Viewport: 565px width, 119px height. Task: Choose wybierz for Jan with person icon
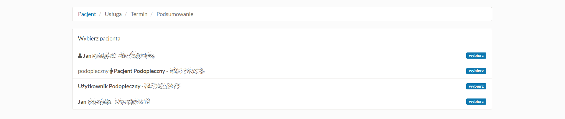[x=476, y=56]
